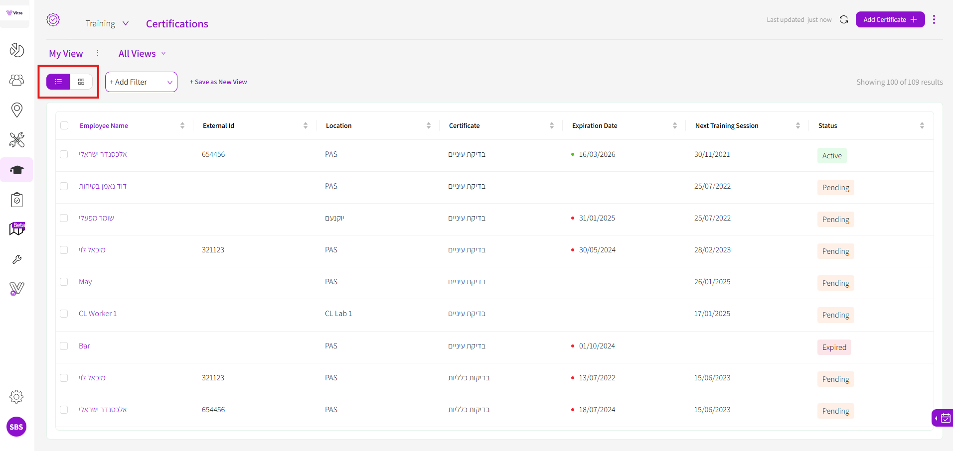Check the row with expiration 18/07/2024
Image resolution: width=953 pixels, height=451 pixels.
point(64,410)
